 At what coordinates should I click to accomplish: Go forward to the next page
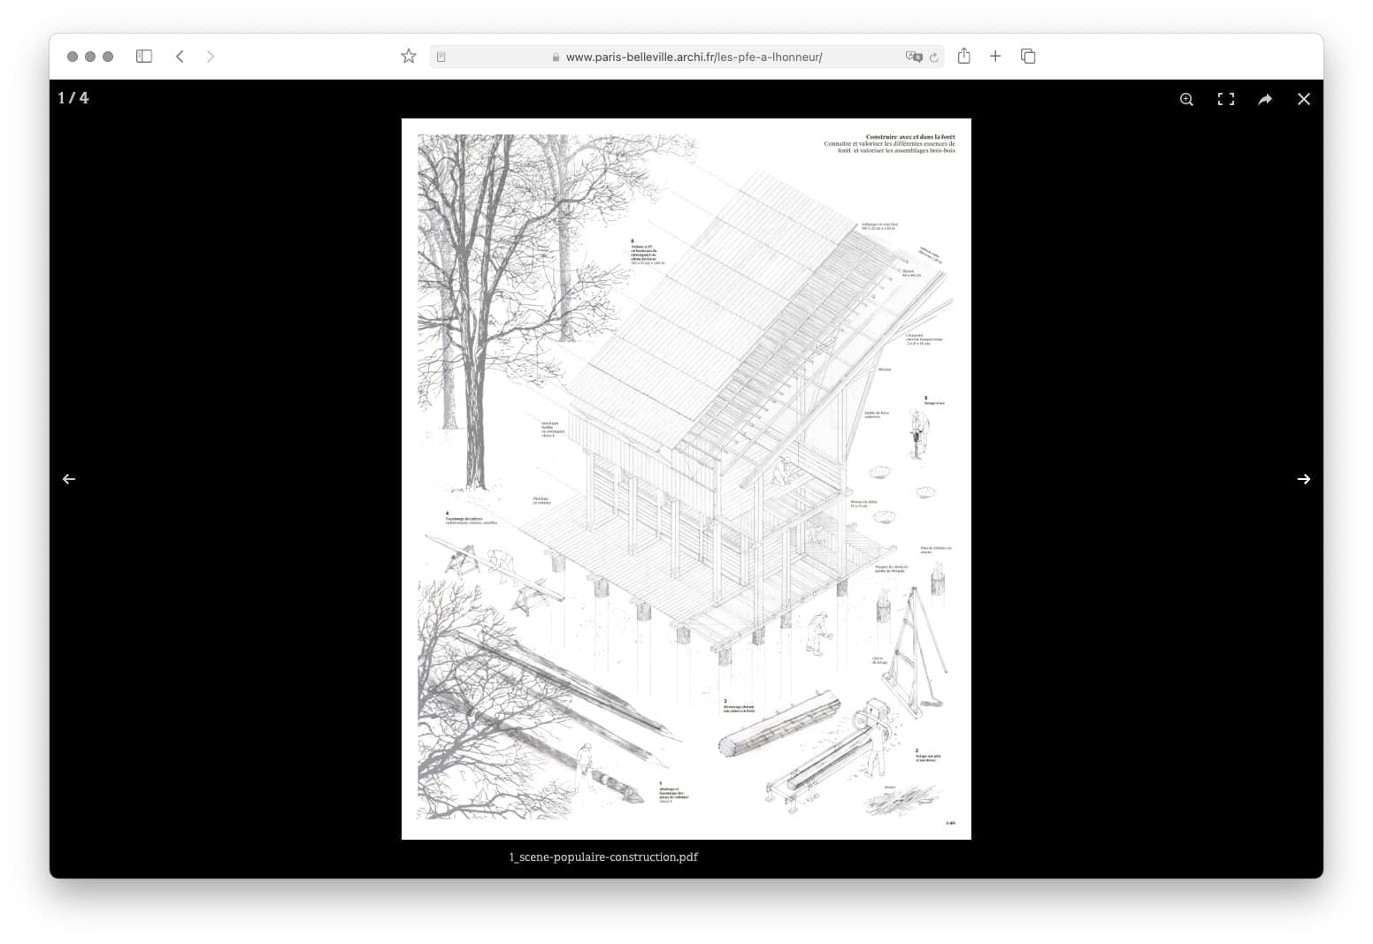[210, 57]
